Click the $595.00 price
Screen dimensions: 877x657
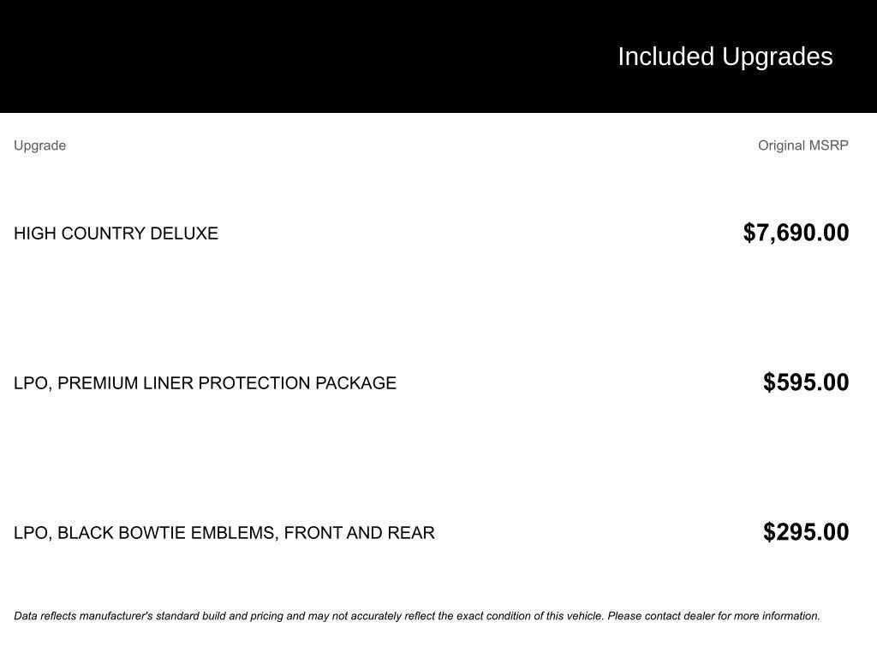(806, 382)
